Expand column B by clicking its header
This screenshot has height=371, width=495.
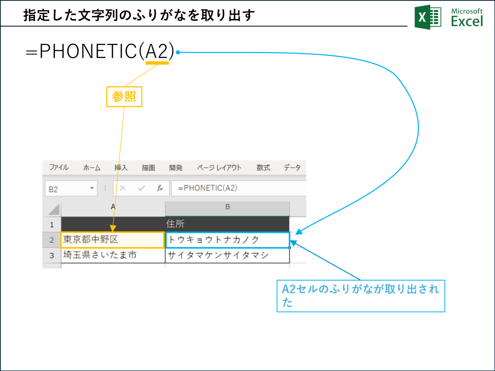227,207
